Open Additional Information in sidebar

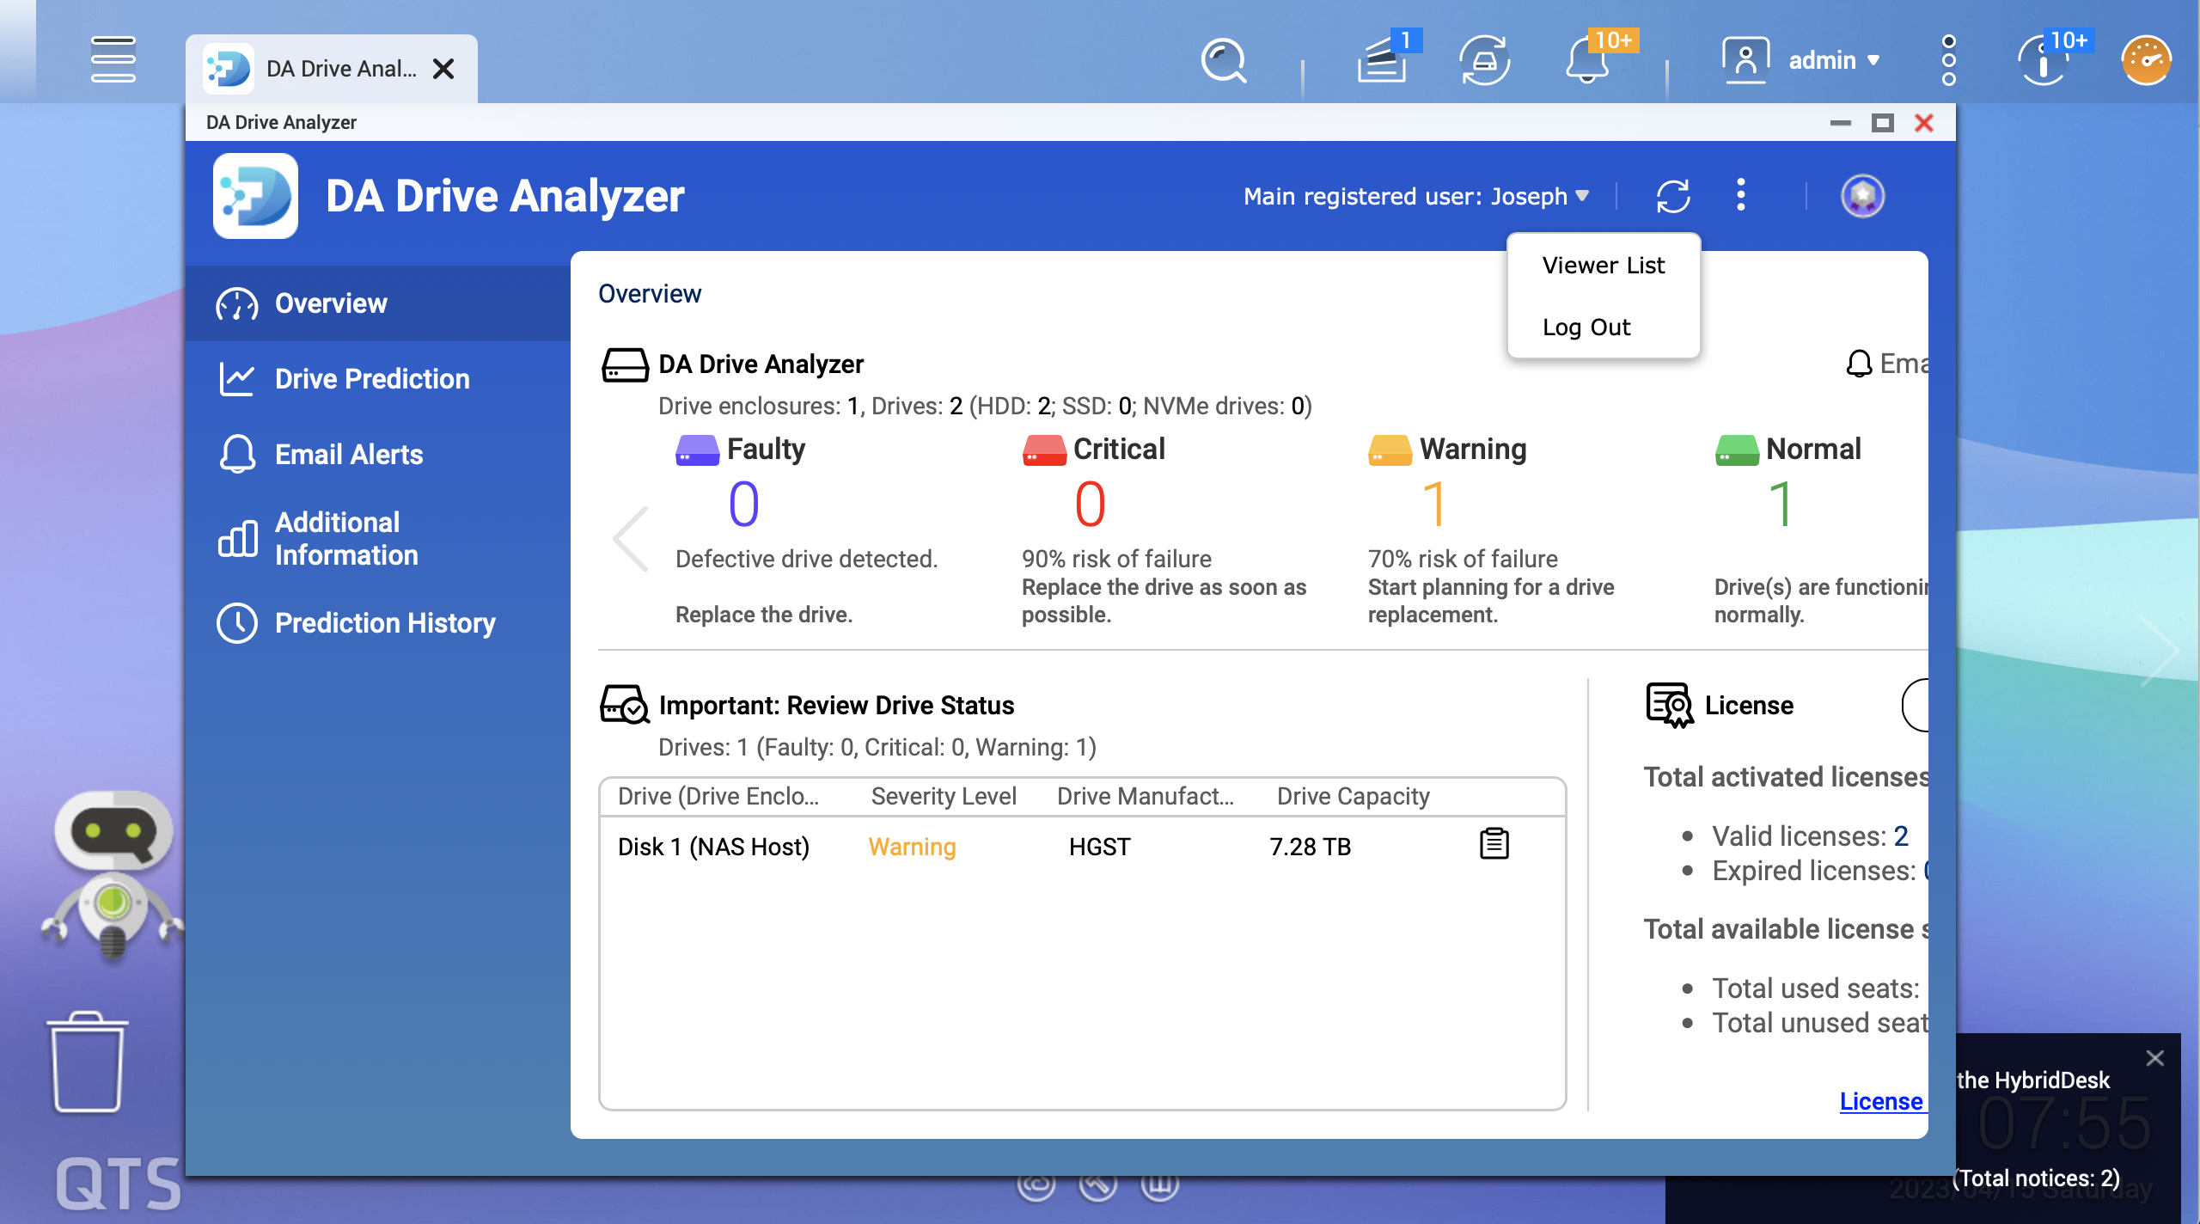378,539
